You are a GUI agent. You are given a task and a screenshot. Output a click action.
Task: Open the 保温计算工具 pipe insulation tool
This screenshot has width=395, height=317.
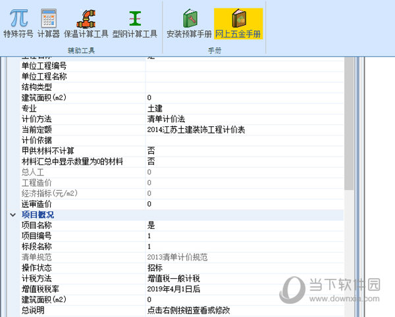86,24
